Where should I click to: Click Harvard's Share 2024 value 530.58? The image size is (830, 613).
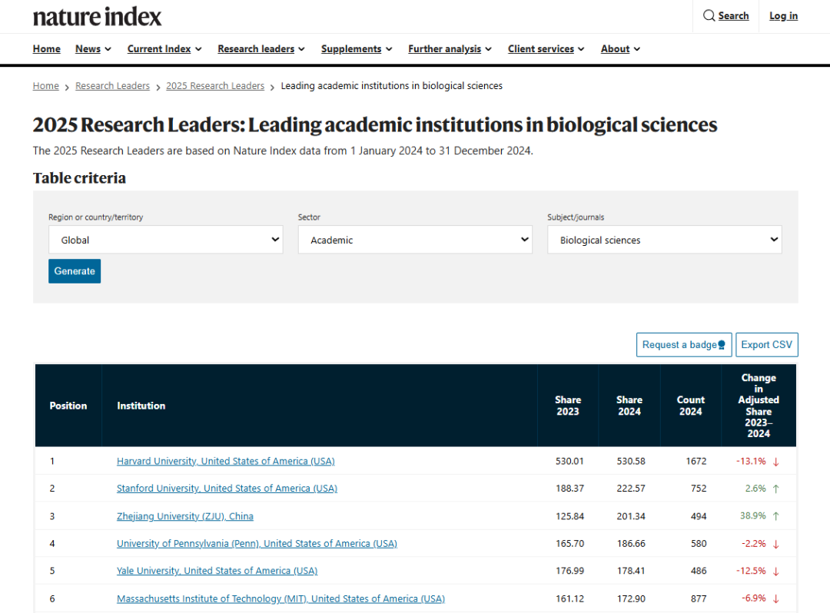point(631,461)
